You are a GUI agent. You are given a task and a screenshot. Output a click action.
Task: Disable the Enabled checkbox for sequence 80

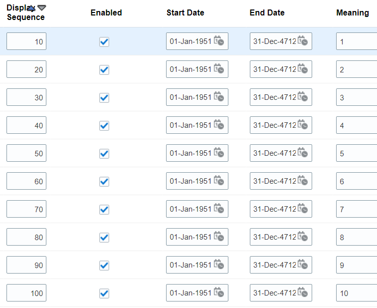[104, 238]
